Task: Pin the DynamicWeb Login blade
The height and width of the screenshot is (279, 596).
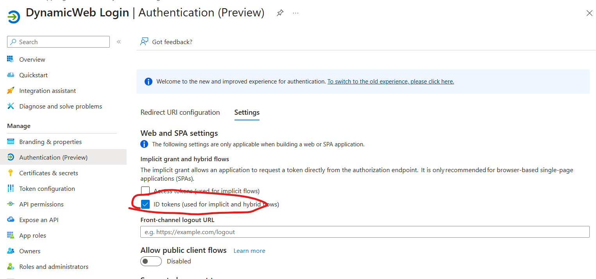Action: pos(280,13)
